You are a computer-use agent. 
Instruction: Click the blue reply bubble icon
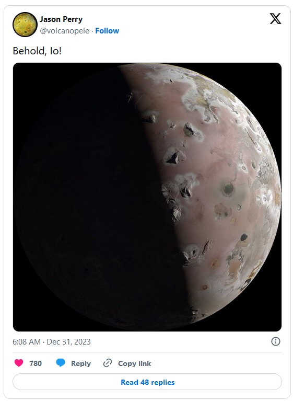click(60, 363)
